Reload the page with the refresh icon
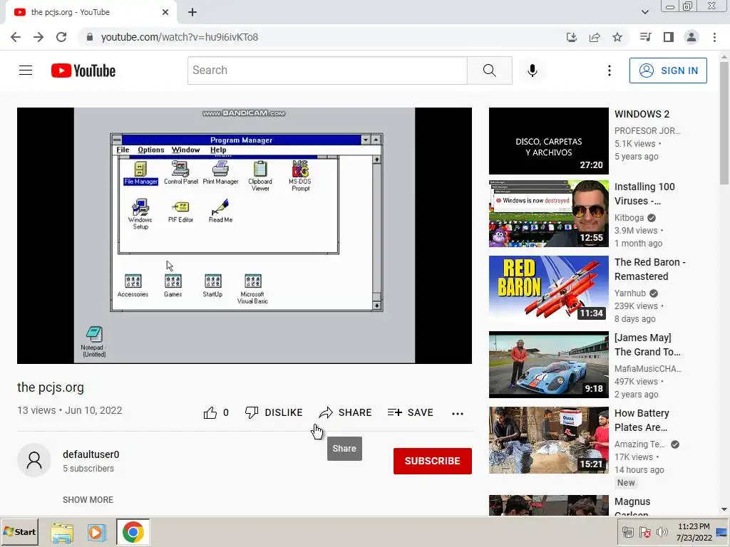The width and height of the screenshot is (730, 547). tap(61, 37)
